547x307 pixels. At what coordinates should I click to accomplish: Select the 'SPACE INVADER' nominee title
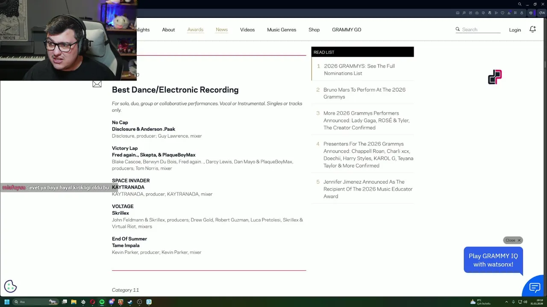(x=131, y=180)
